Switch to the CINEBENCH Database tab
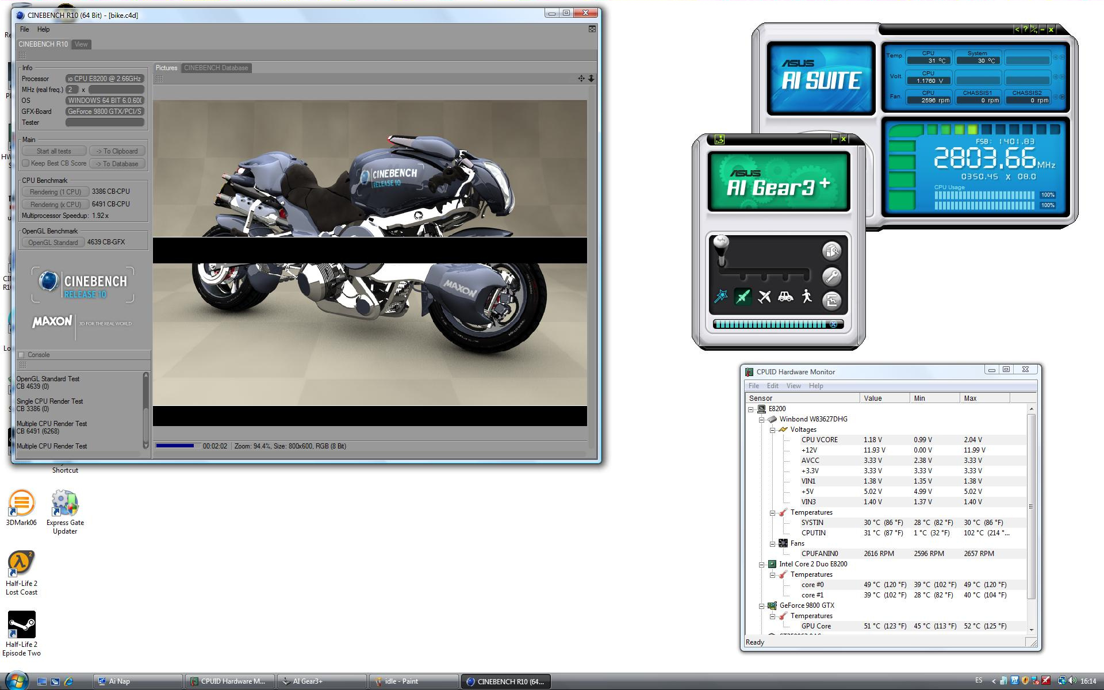1104x690 pixels. coord(216,68)
